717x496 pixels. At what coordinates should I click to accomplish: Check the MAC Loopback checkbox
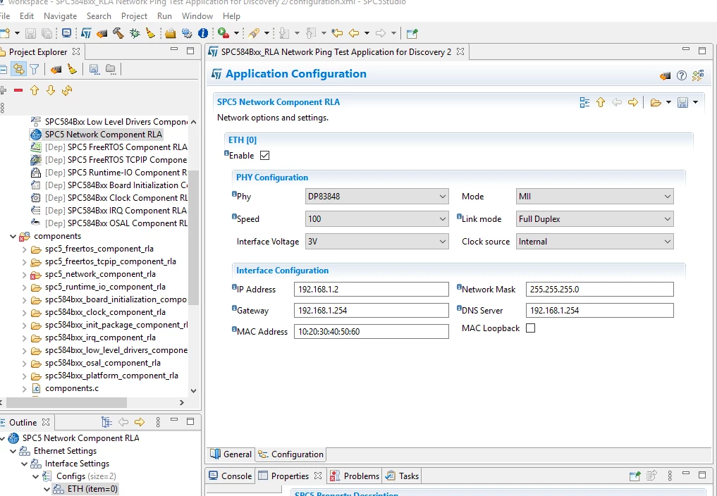pyautogui.click(x=530, y=328)
